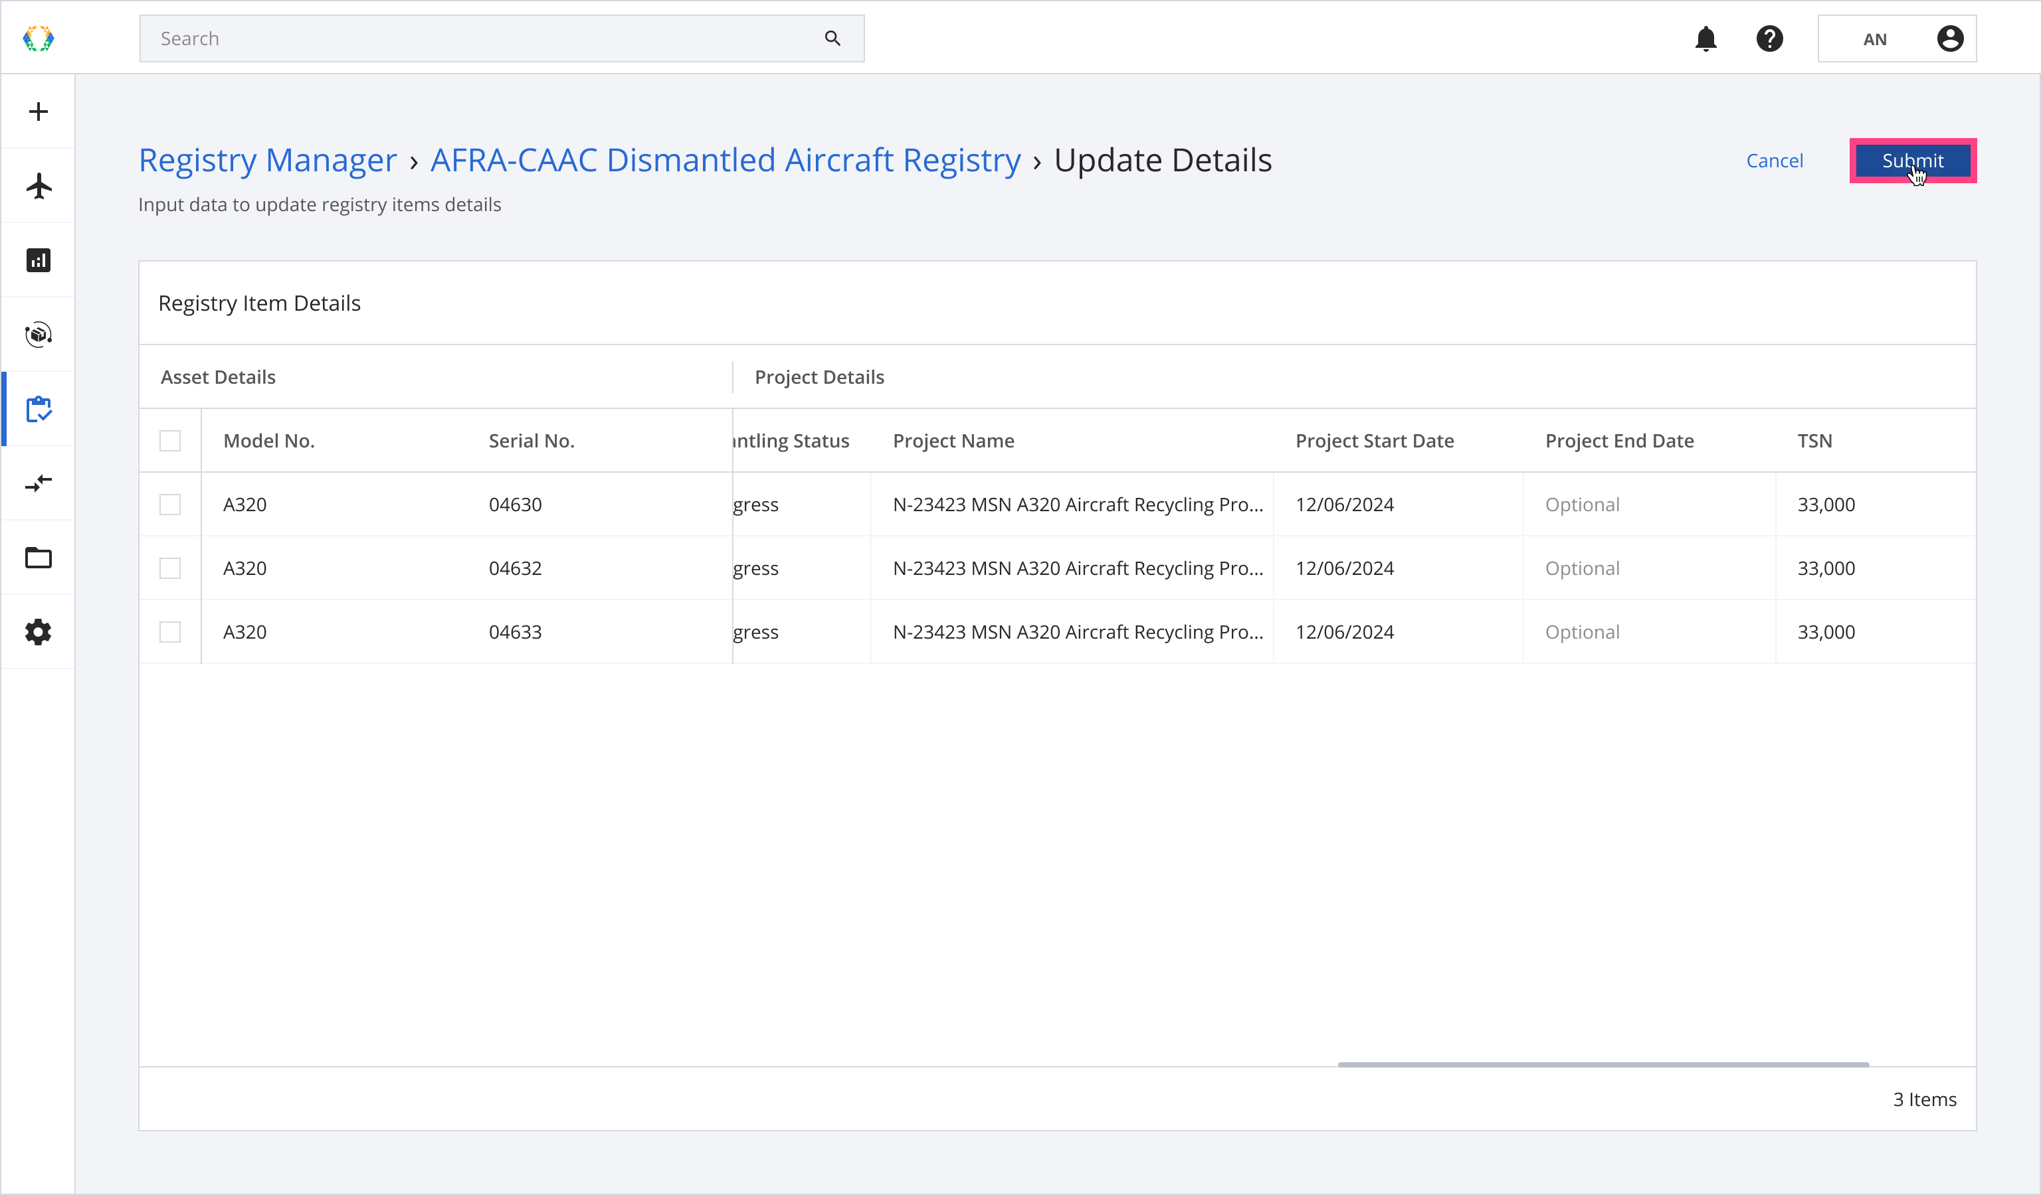Click the help question mark icon
The width and height of the screenshot is (2041, 1195).
(1770, 39)
